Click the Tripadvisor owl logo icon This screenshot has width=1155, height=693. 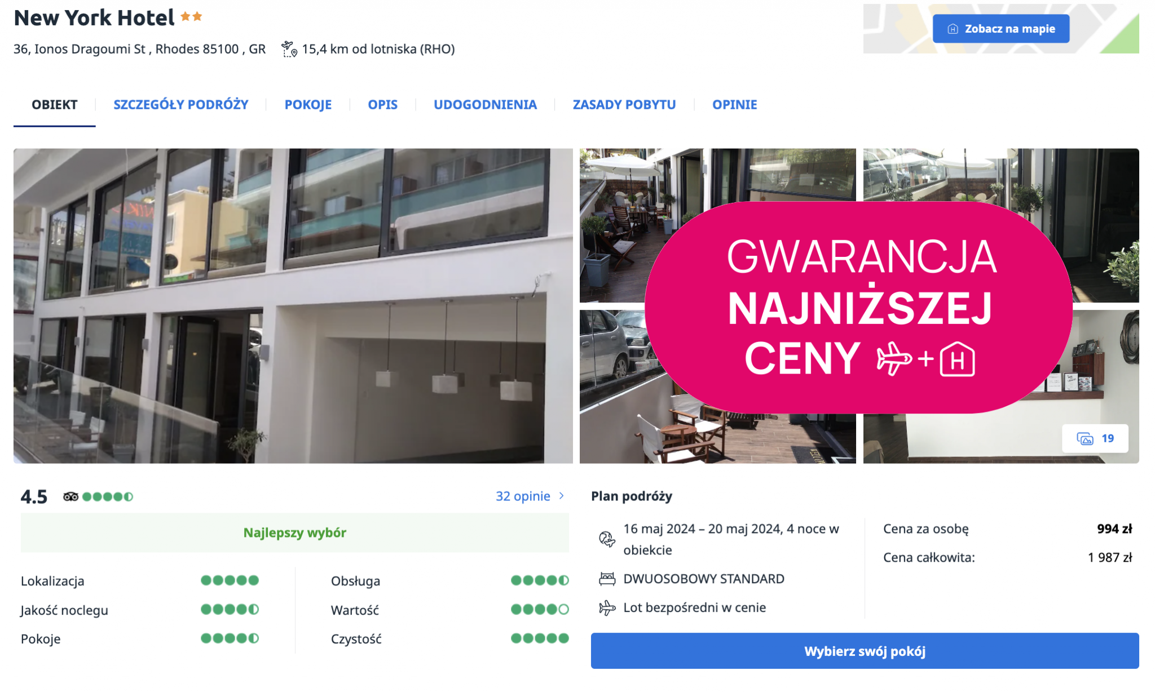tap(70, 496)
